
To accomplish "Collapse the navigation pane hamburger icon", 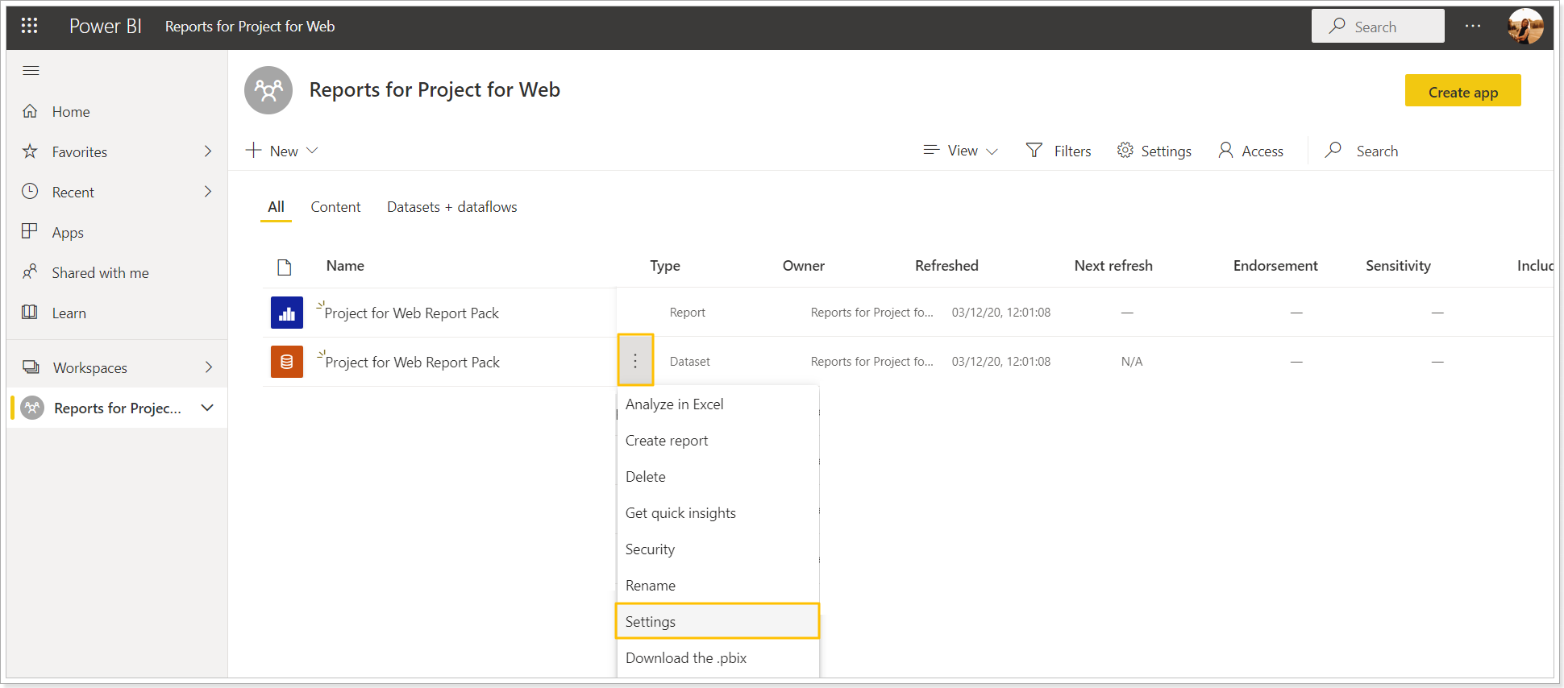I will (x=31, y=71).
